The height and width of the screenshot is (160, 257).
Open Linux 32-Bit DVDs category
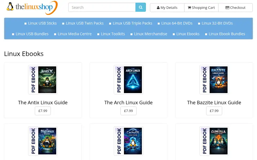coord(217,23)
